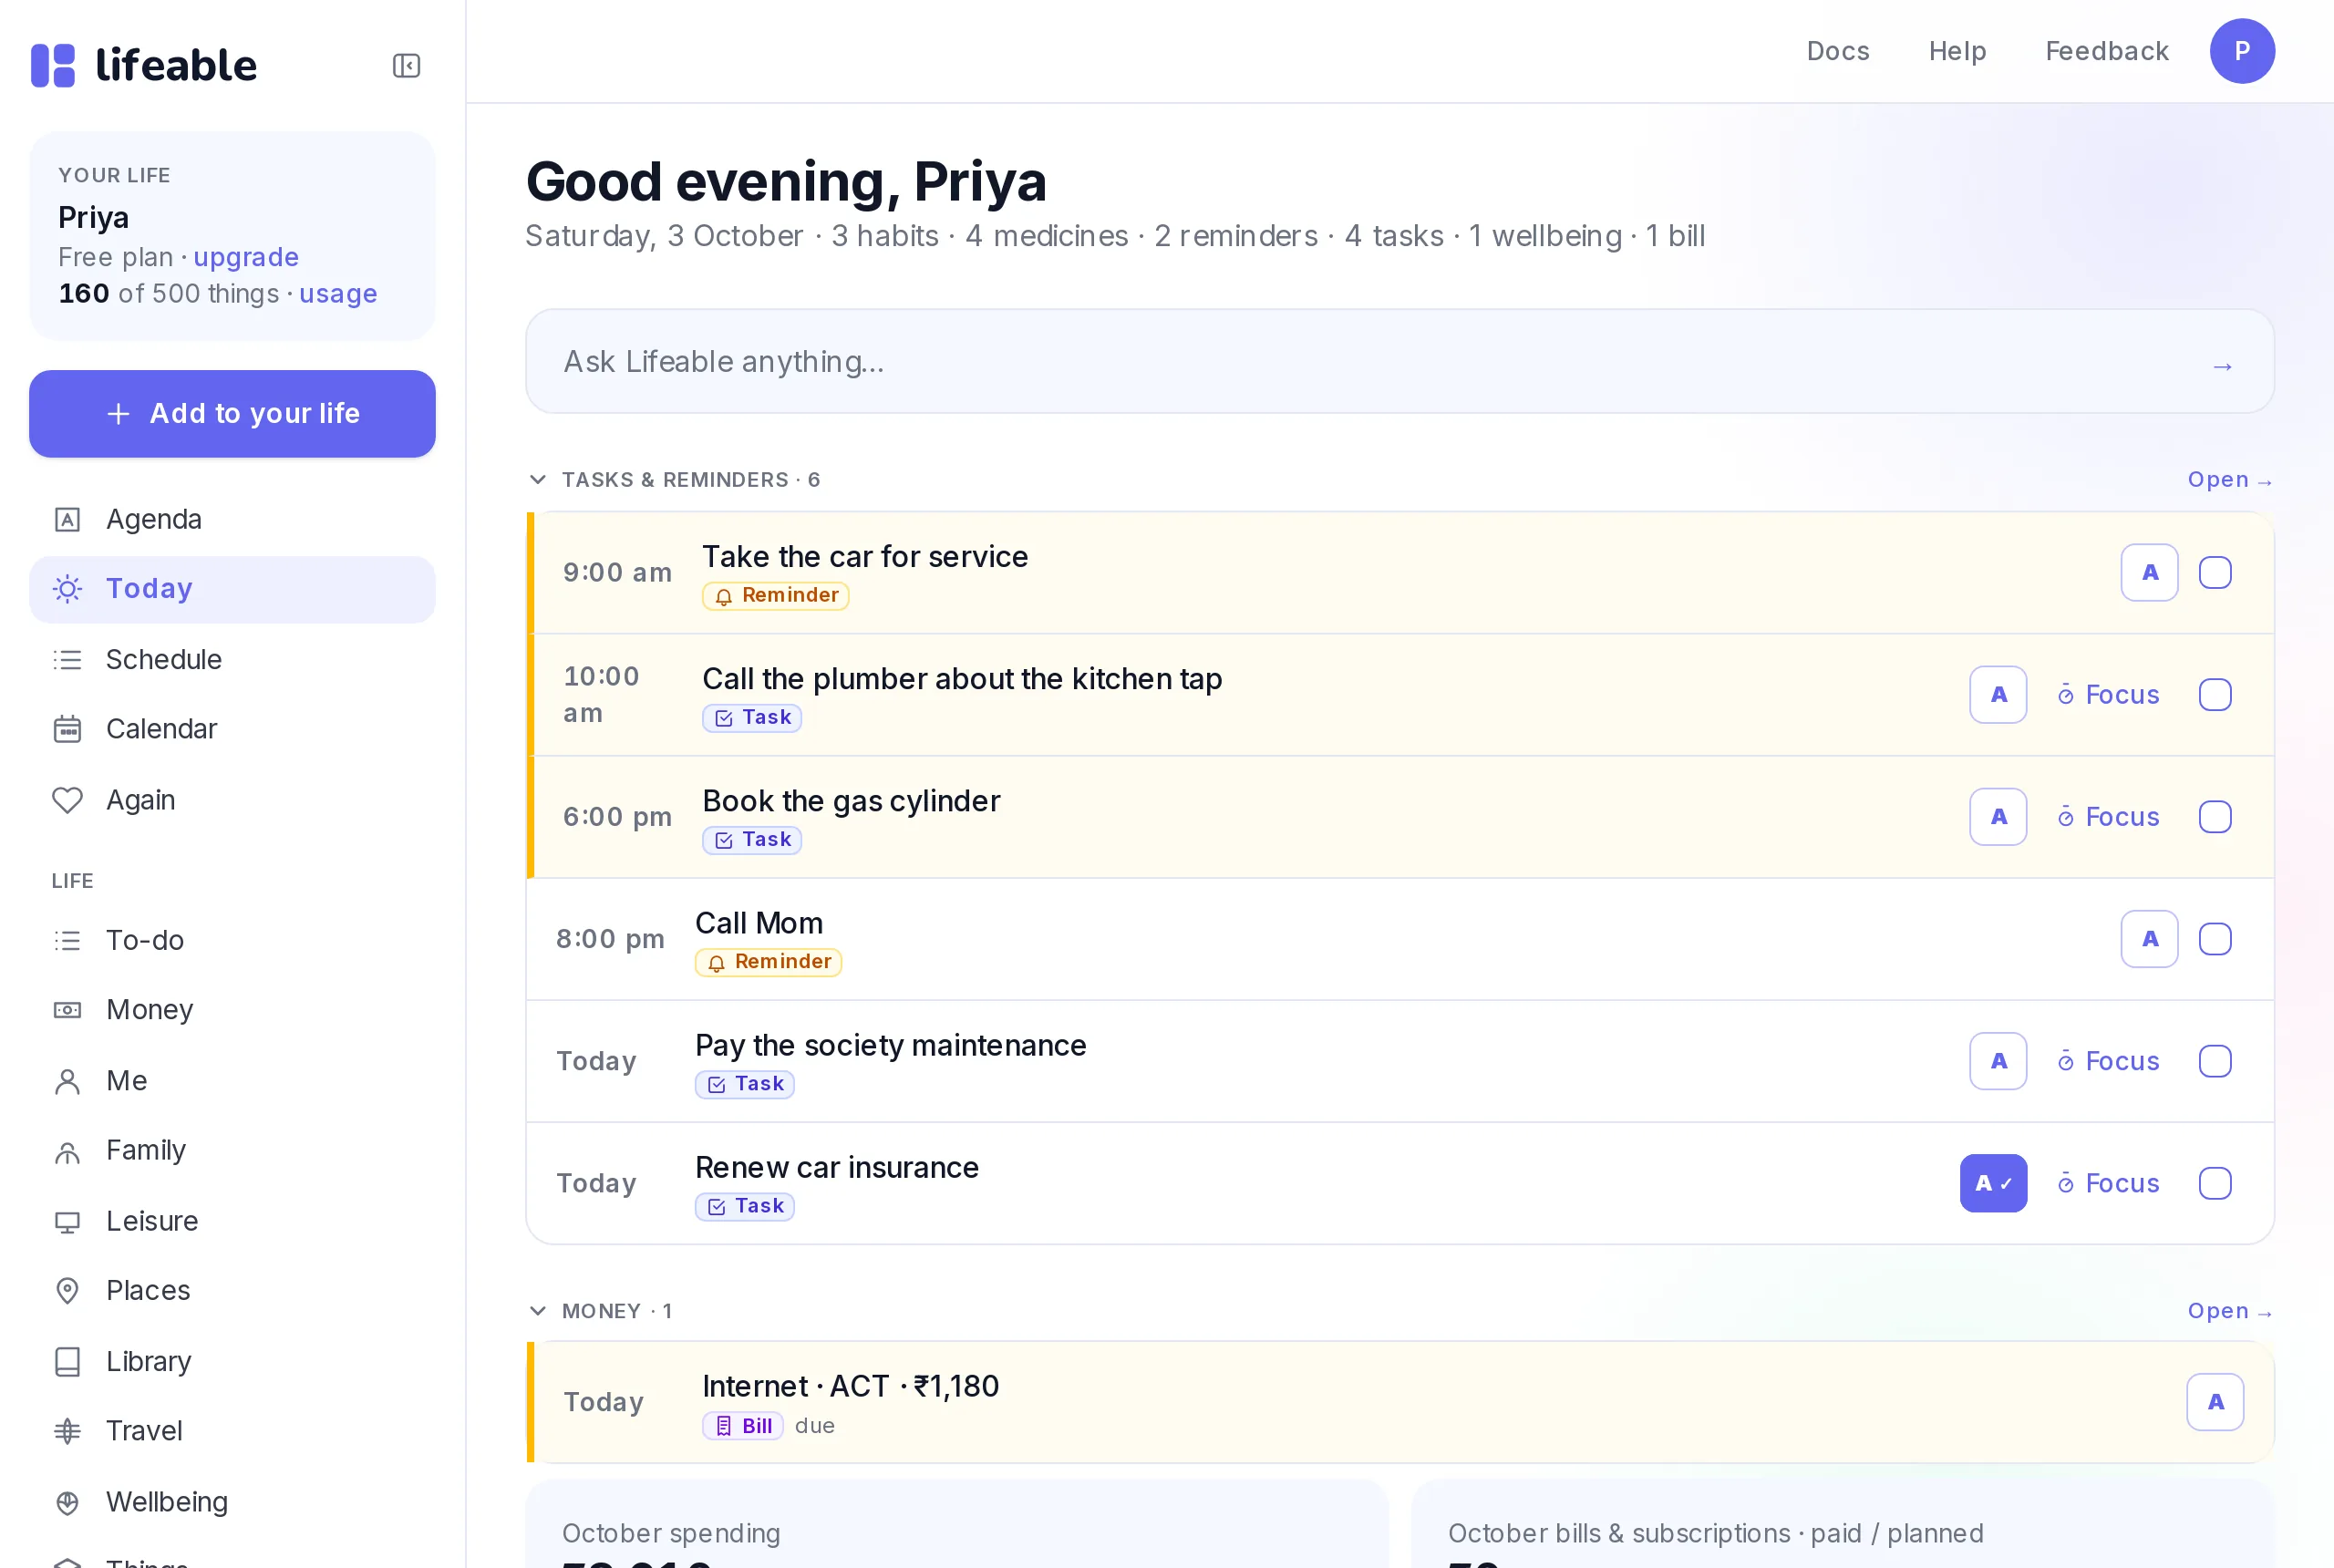Click the Travel icon in sidebar
Screen dimensions: 2334x1568
coord(67,1431)
